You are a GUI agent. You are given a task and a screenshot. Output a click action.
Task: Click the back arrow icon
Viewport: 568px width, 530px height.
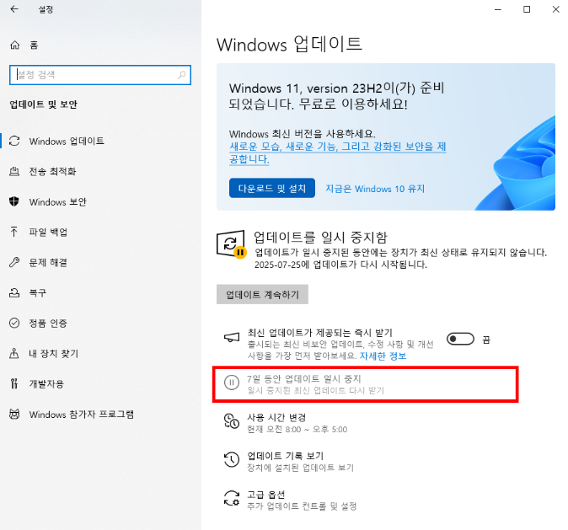click(x=14, y=9)
